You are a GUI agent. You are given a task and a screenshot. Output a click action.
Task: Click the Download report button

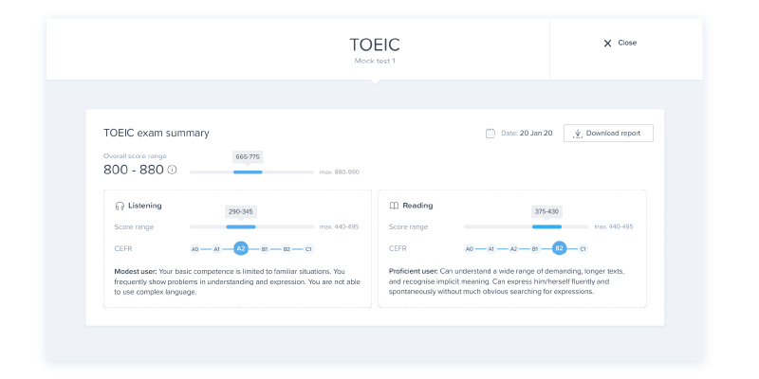[x=608, y=134]
